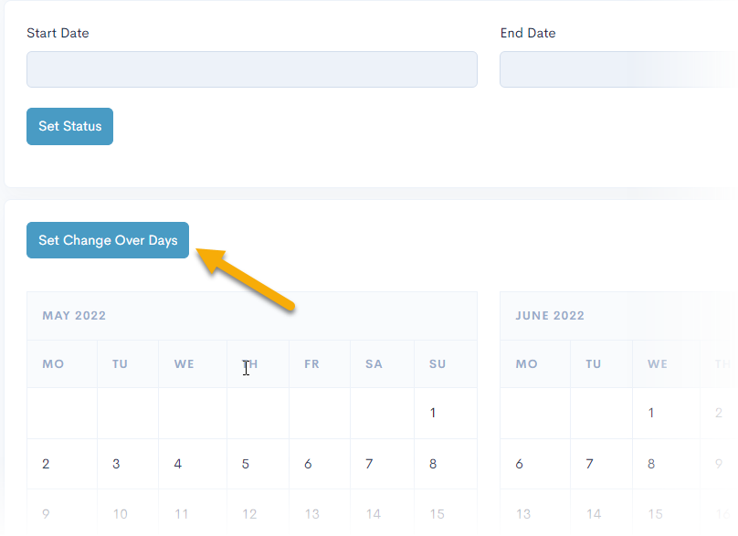Select May 15 on the calendar
Viewport: 738px width, 536px height.
coord(437,514)
